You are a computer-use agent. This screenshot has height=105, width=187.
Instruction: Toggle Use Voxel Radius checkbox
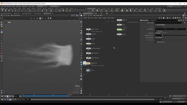155,25
